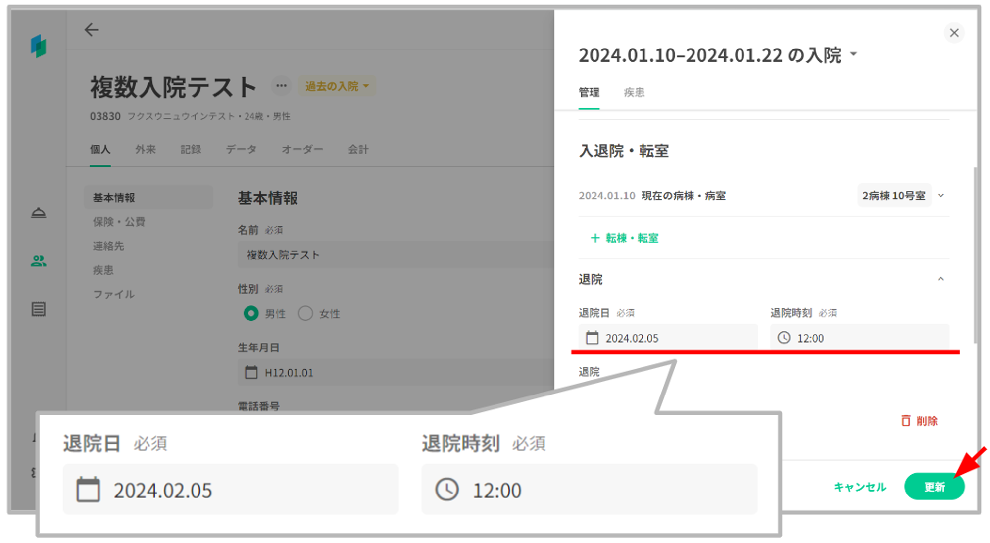Open the three-dot menu beside patient name
The image size is (990, 543).
click(281, 86)
